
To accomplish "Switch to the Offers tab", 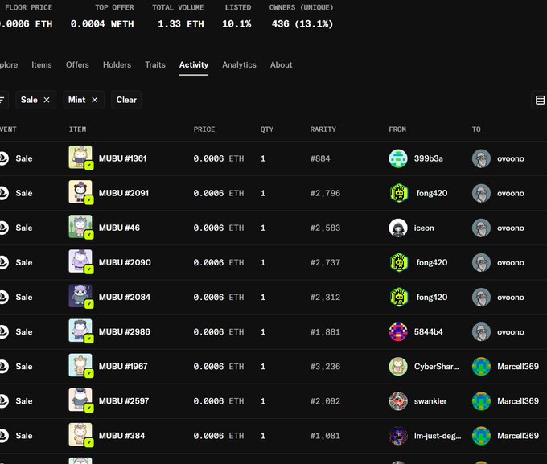I will point(77,65).
